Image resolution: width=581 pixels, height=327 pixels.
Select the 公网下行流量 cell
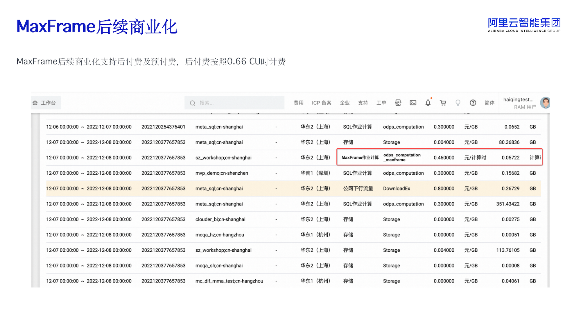(x=358, y=188)
